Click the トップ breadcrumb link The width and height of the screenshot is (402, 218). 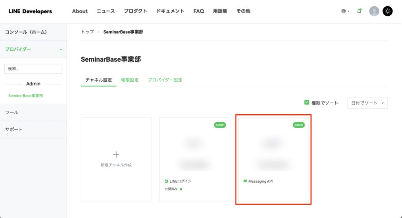tap(88, 32)
